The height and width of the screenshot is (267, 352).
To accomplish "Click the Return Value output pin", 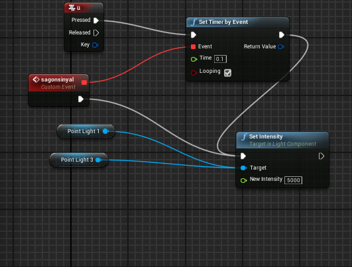I will tap(281, 46).
